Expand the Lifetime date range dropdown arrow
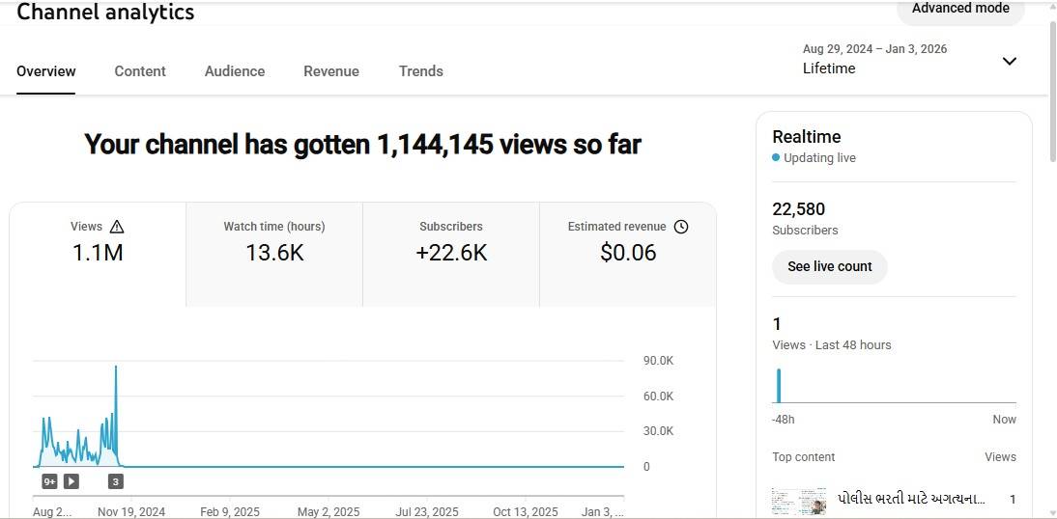Screen dimensions: 1057x519 pyautogui.click(x=1009, y=61)
